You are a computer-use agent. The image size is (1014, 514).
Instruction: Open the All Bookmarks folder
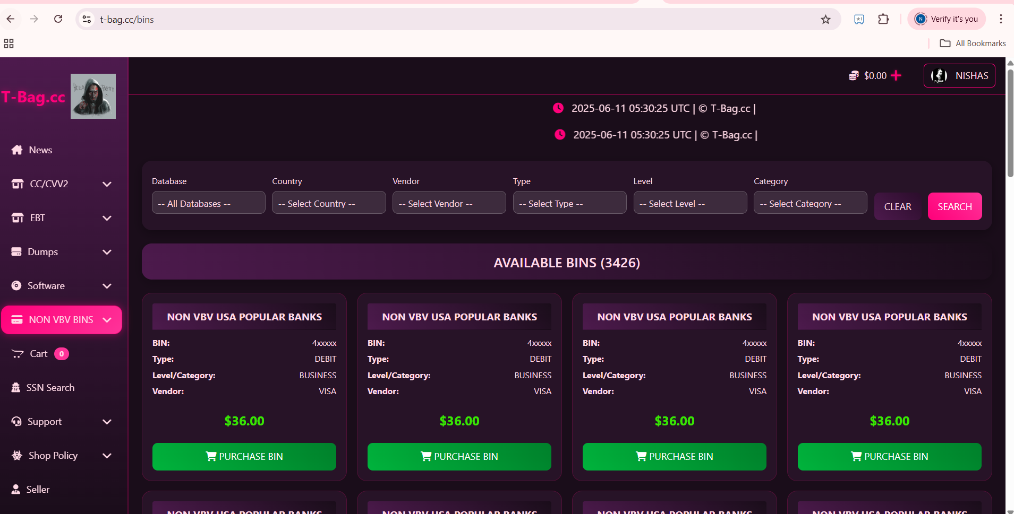pyautogui.click(x=973, y=43)
